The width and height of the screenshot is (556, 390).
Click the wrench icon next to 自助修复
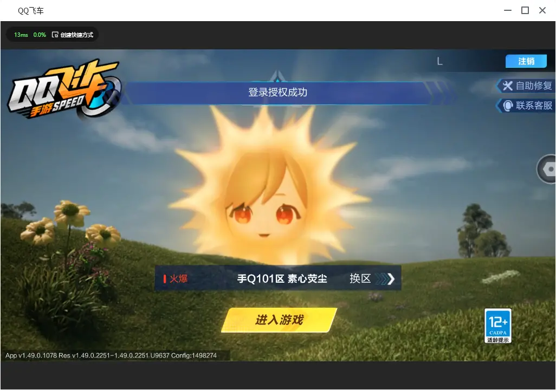507,86
